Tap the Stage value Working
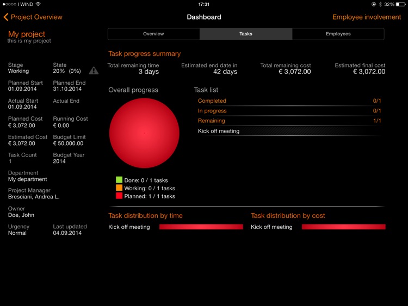408x306 pixels. click(x=18, y=71)
